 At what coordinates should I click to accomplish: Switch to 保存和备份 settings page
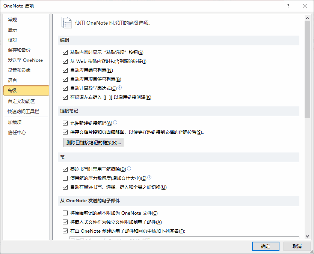[19, 50]
